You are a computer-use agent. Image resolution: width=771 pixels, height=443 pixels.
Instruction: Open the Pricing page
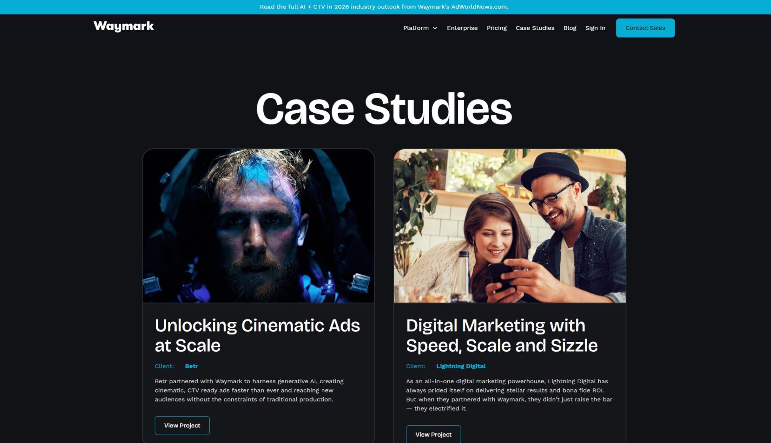coord(496,28)
